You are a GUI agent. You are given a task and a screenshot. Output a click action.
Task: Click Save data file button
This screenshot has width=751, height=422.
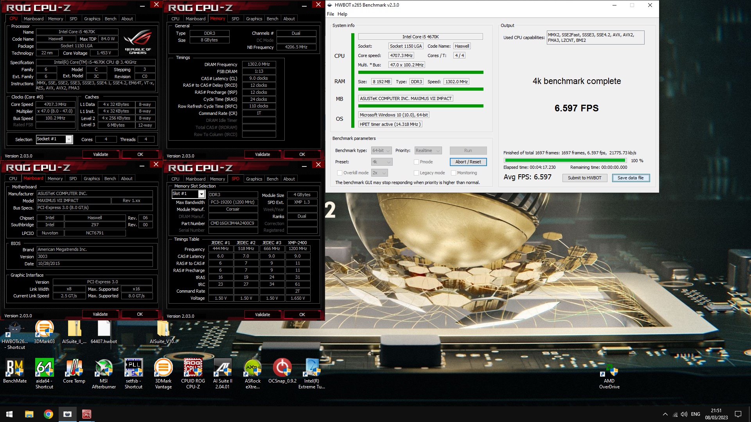point(631,178)
